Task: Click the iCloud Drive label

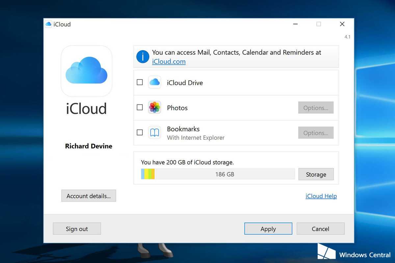Action: (x=185, y=83)
